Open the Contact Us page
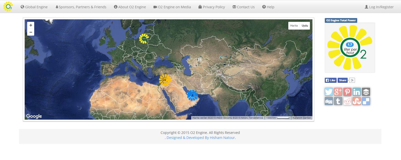 pos(244,7)
